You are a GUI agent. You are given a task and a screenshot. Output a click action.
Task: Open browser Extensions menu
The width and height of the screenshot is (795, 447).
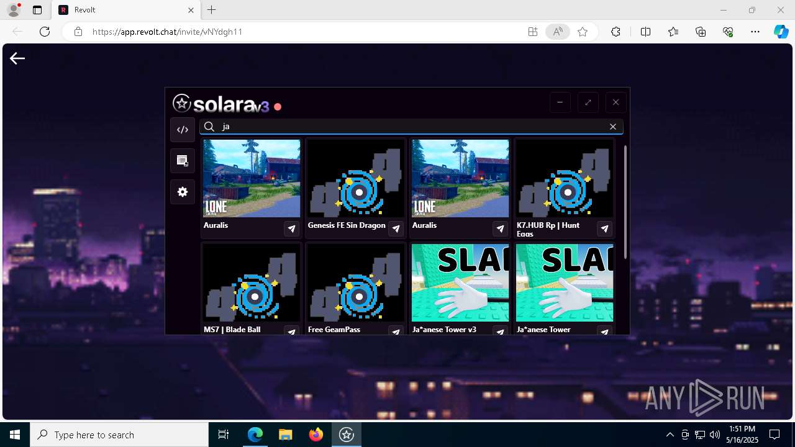616,32
